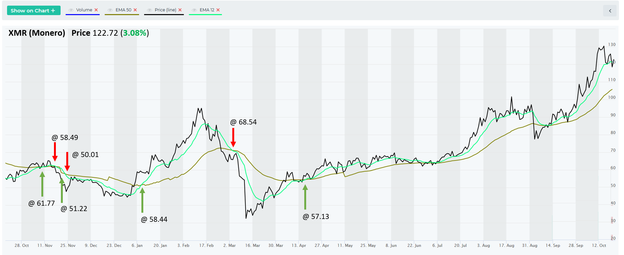Click the 3. Feb date axis label

pyautogui.click(x=183, y=246)
